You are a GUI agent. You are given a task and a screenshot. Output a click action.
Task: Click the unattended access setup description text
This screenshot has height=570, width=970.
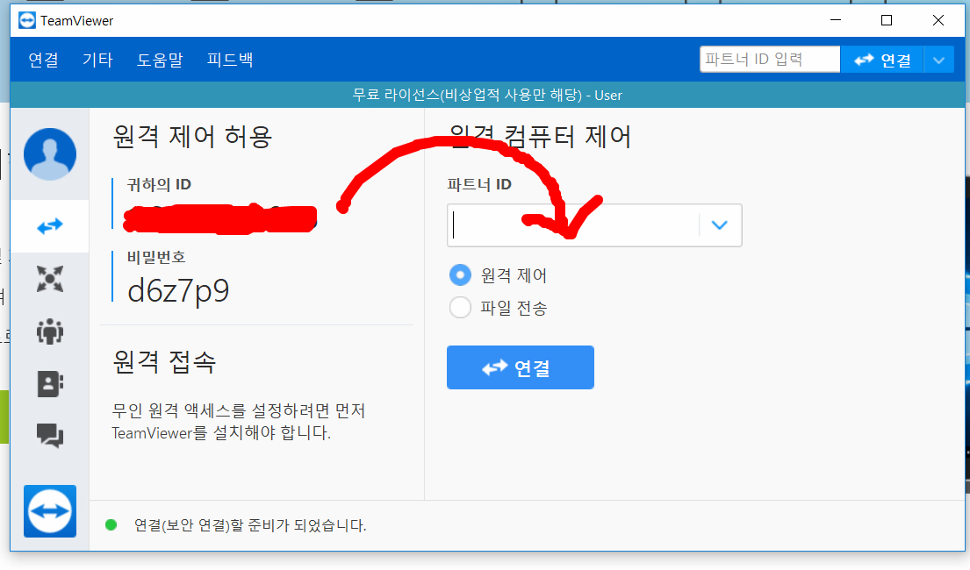point(239,422)
